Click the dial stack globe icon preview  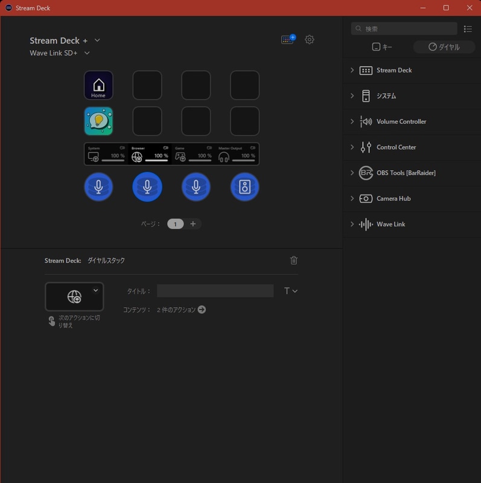point(74,297)
